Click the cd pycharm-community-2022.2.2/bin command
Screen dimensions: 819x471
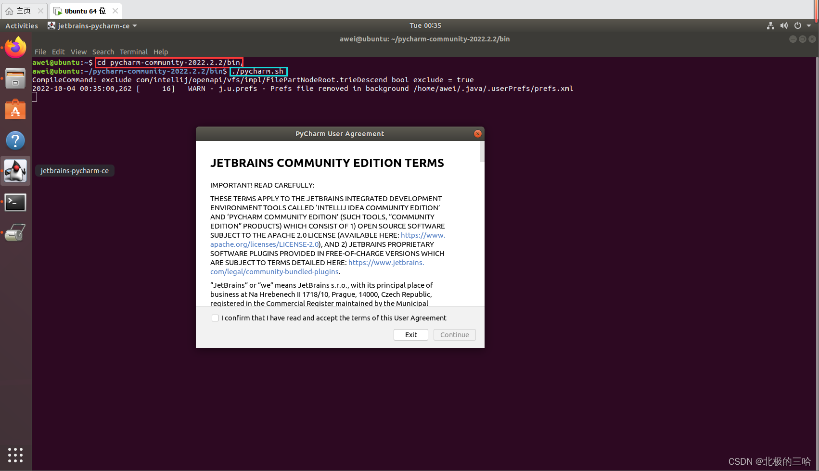point(169,63)
